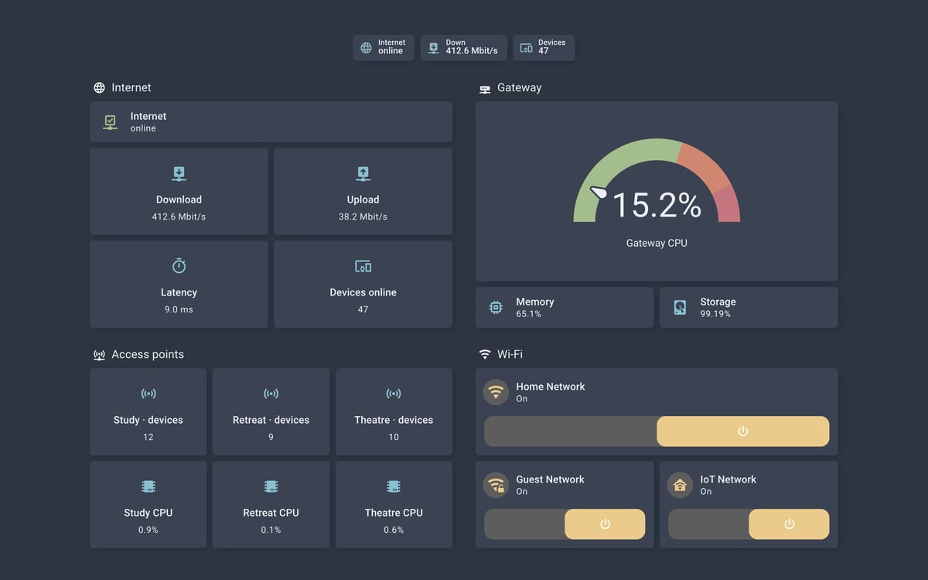Image resolution: width=928 pixels, height=580 pixels.
Task: Click the router icon beside Gateway heading
Action: [485, 89]
